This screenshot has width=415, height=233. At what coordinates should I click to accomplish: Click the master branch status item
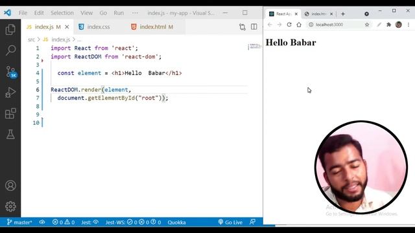19,223
